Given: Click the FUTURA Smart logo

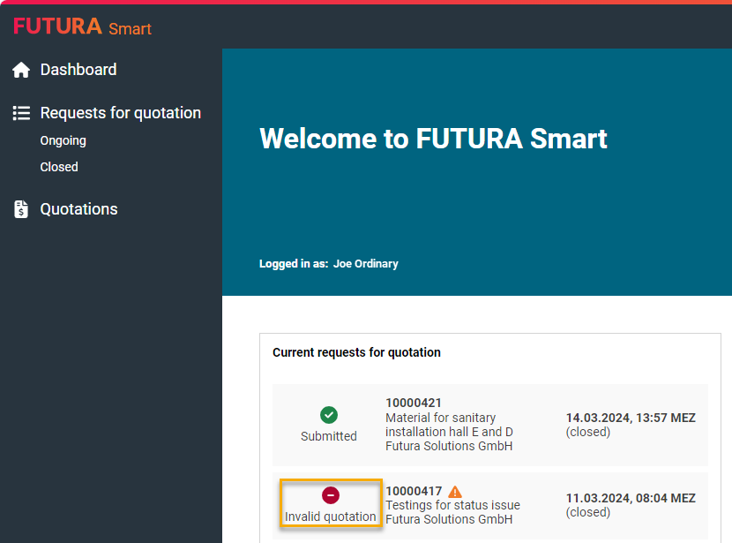Looking at the screenshot, I should point(82,27).
